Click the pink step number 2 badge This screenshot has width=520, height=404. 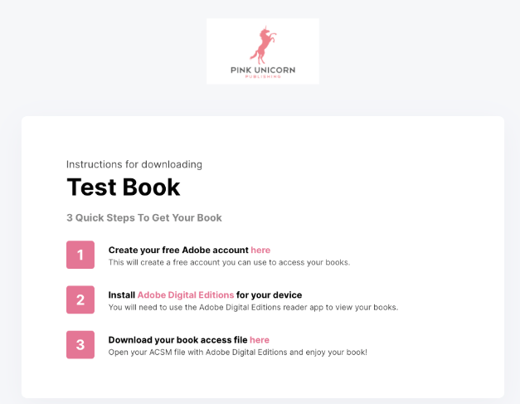pyautogui.click(x=80, y=299)
